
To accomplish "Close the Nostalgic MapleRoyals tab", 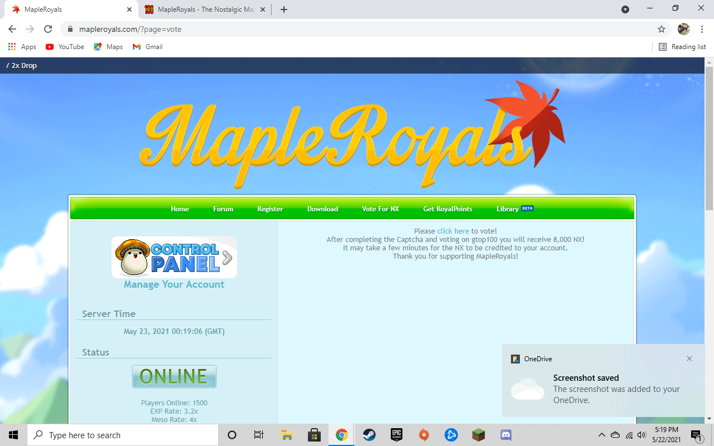I will click(x=263, y=9).
